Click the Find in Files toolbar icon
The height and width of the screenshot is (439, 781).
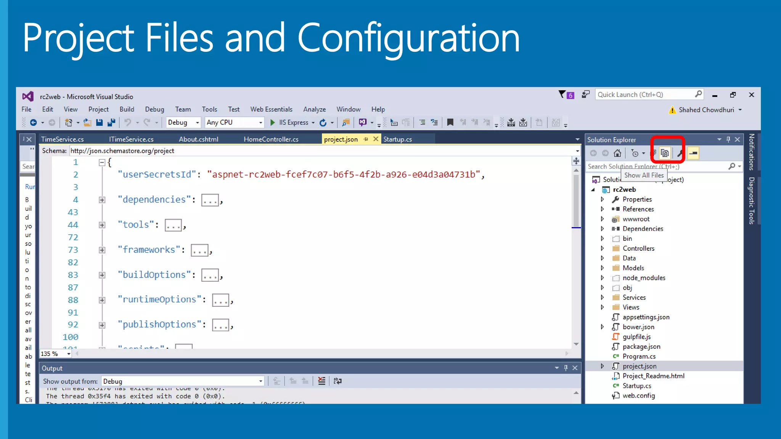(346, 122)
